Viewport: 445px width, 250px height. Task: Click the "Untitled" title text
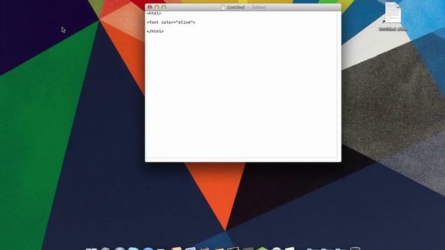[x=236, y=8]
